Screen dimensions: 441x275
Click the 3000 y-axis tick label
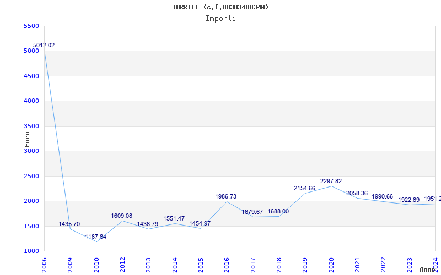click(x=31, y=151)
